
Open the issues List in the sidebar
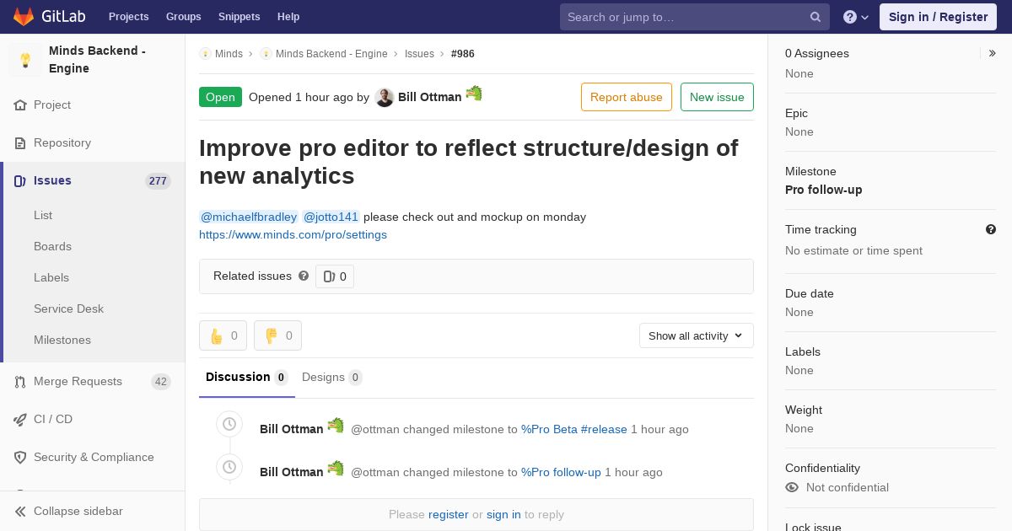pos(43,216)
